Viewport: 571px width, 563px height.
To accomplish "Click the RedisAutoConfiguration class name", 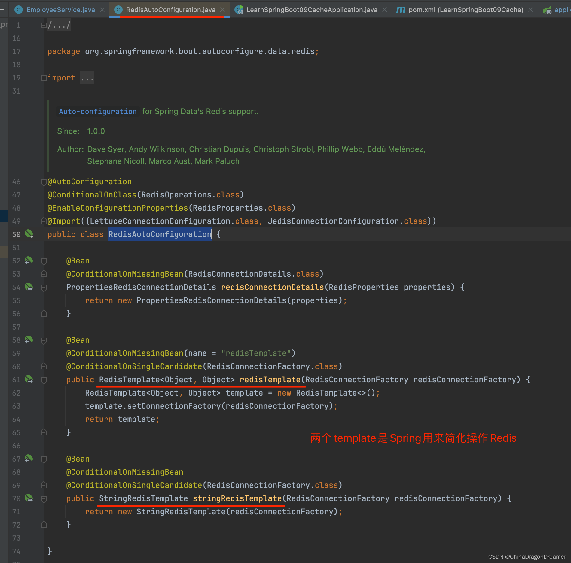I will click(x=160, y=234).
